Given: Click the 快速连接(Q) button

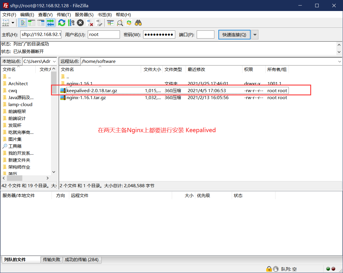Looking at the screenshot, I should [234, 34].
